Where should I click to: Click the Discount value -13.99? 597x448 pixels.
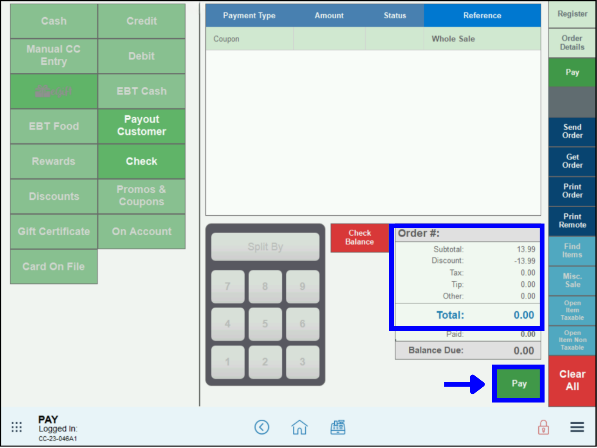(x=525, y=261)
